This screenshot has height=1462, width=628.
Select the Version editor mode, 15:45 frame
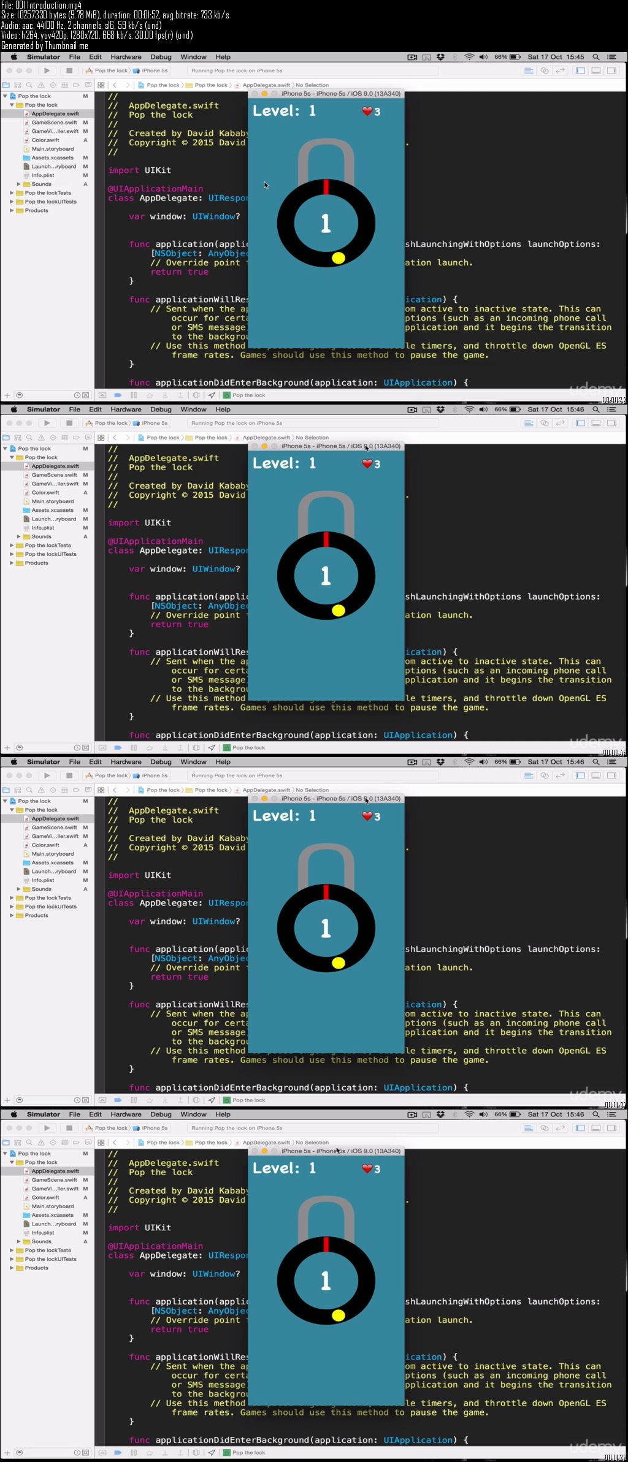560,70
